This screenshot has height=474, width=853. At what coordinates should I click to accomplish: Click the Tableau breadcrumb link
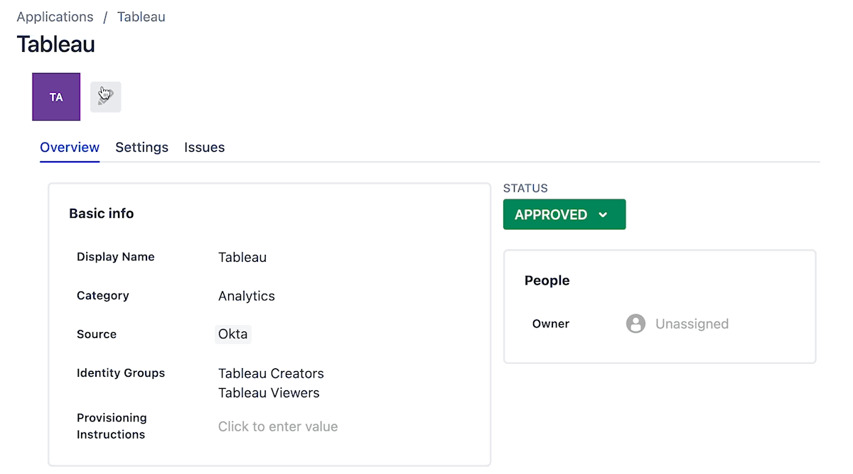pos(141,17)
